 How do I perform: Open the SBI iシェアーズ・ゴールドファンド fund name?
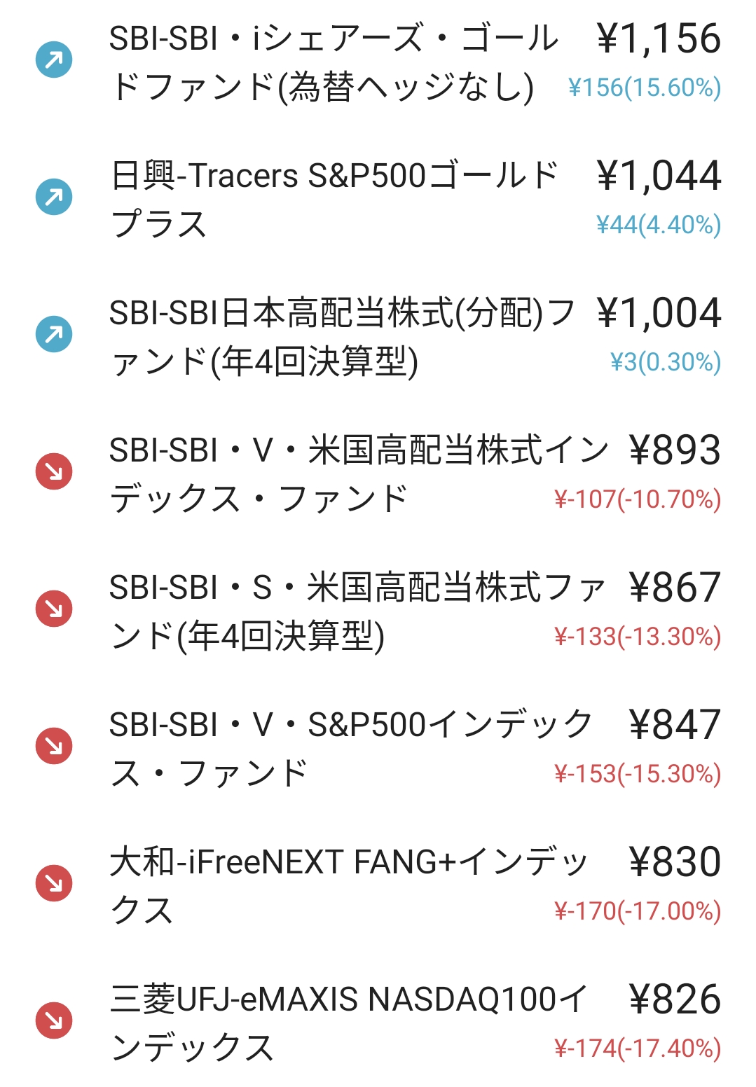[329, 63]
